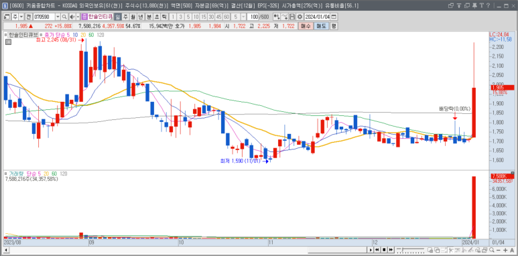Click the fast-forward playback button
Image resolution: width=518 pixels, height=256 pixels.
coord(391,250)
